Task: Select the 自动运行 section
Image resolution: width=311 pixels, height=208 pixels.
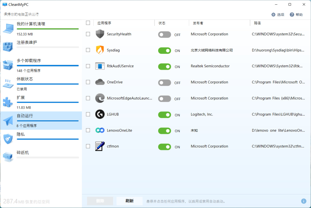Action: 41,121
